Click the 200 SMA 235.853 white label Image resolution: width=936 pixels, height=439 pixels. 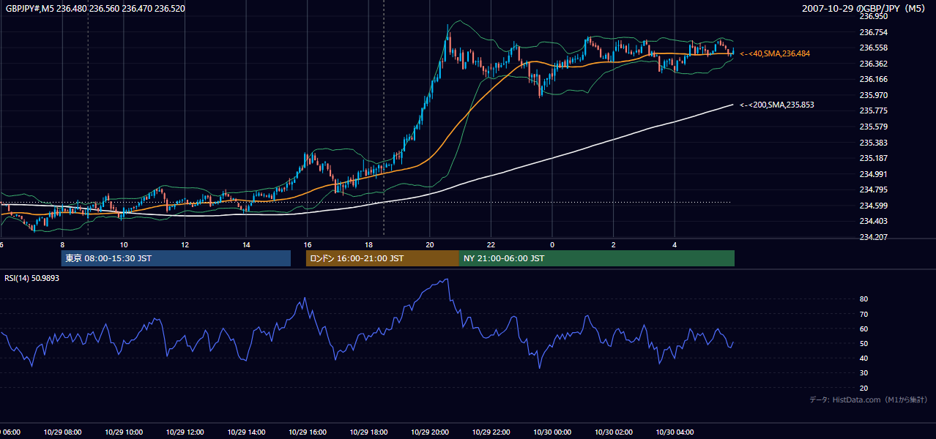coord(776,105)
